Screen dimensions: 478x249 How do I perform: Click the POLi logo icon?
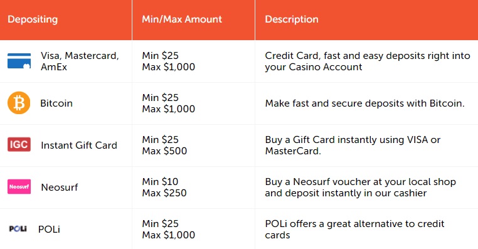click(x=18, y=228)
